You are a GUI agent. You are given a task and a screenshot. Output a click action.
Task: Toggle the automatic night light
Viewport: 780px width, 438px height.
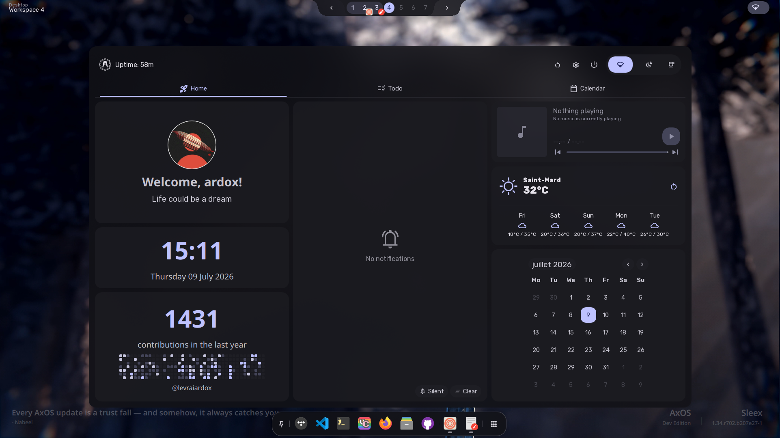pos(649,65)
